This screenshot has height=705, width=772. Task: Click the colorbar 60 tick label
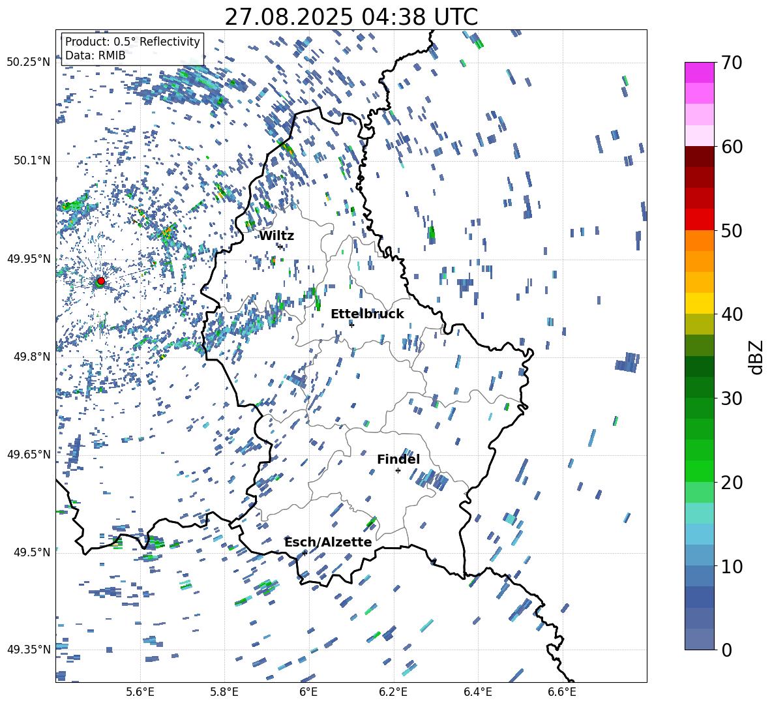point(732,147)
